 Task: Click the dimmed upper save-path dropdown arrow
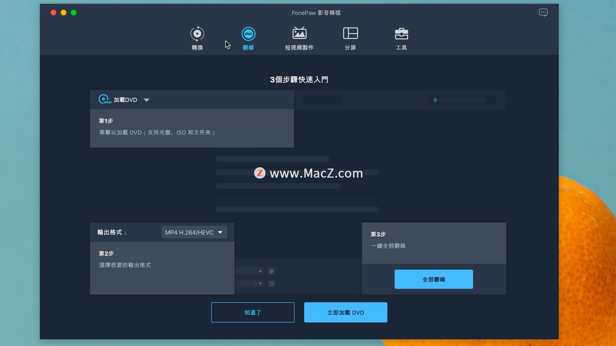[x=260, y=271]
